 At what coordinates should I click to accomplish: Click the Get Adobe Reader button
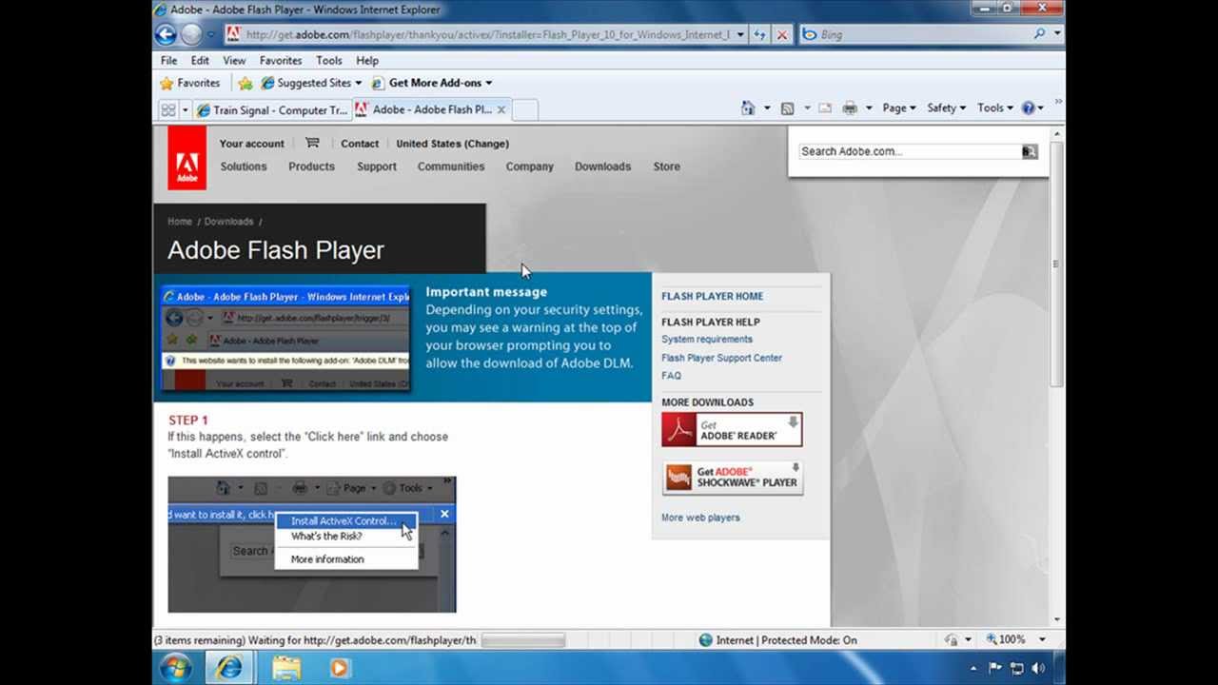pyautogui.click(x=732, y=430)
